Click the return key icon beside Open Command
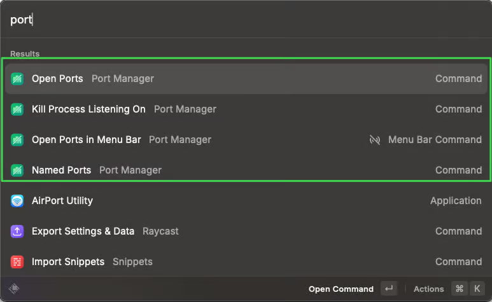Screen dimensions: 492x302 click(389, 289)
